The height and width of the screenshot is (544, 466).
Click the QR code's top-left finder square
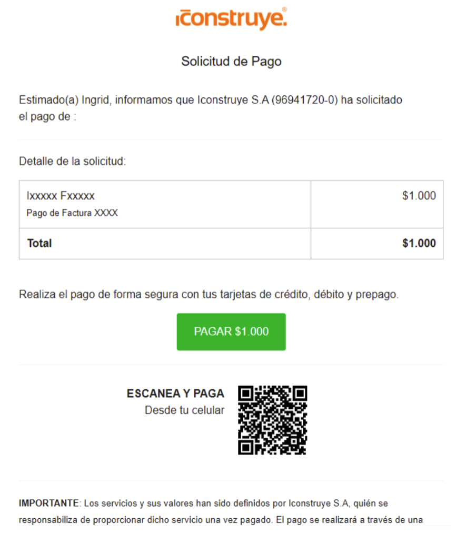[246, 393]
